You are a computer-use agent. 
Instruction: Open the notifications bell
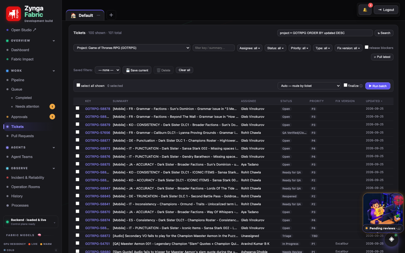365,10
